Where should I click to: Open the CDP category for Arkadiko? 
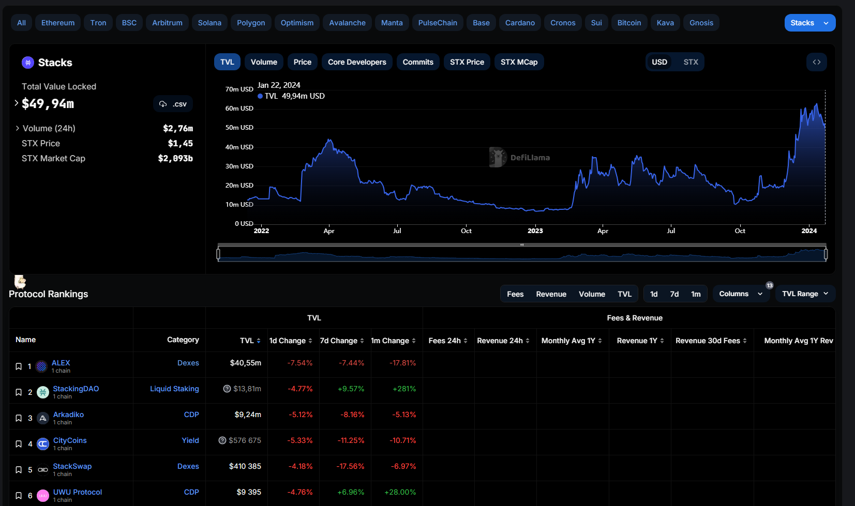coord(191,415)
